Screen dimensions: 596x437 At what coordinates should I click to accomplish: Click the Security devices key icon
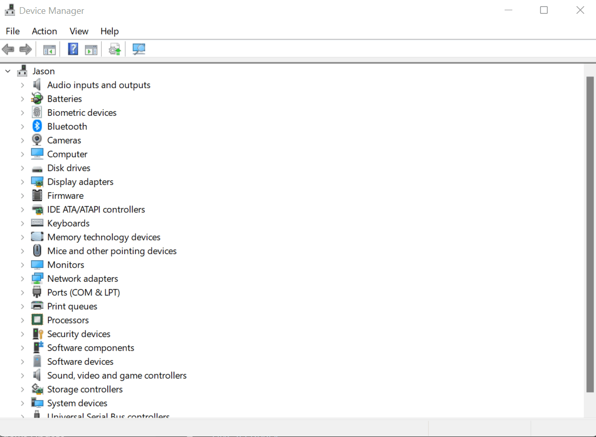click(37, 334)
